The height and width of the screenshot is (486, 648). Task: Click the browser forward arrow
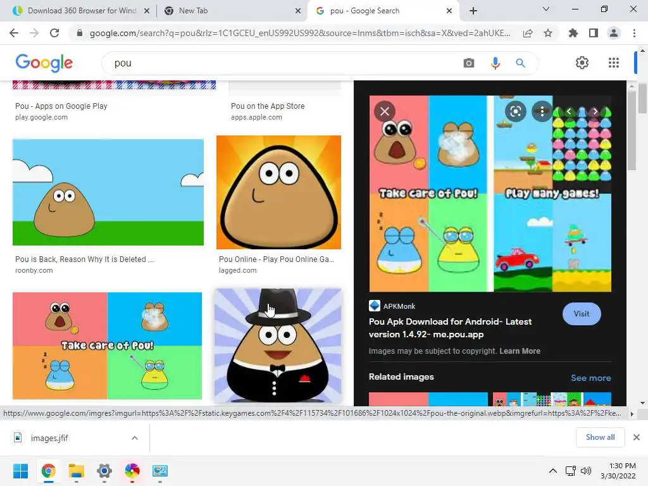click(x=34, y=33)
